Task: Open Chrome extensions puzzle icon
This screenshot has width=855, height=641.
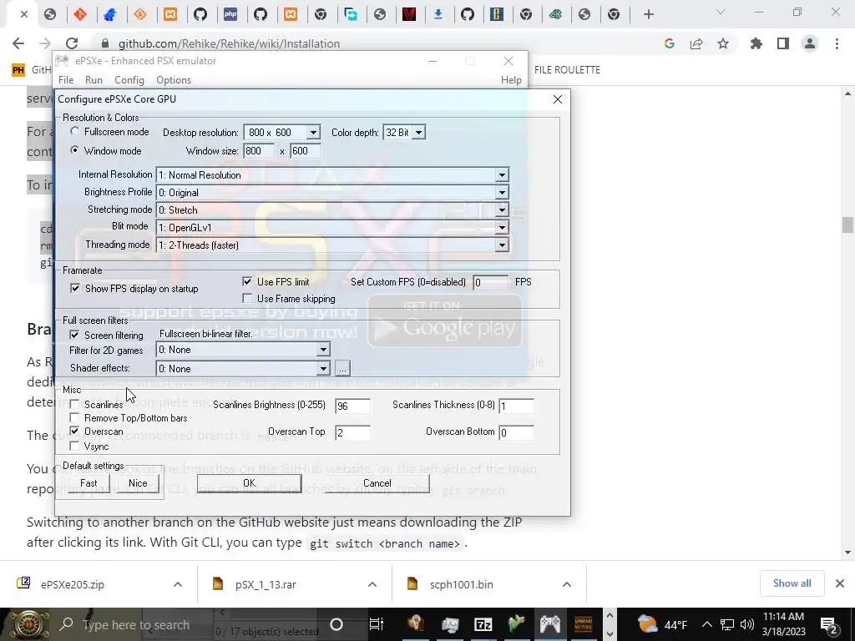Action: [756, 43]
